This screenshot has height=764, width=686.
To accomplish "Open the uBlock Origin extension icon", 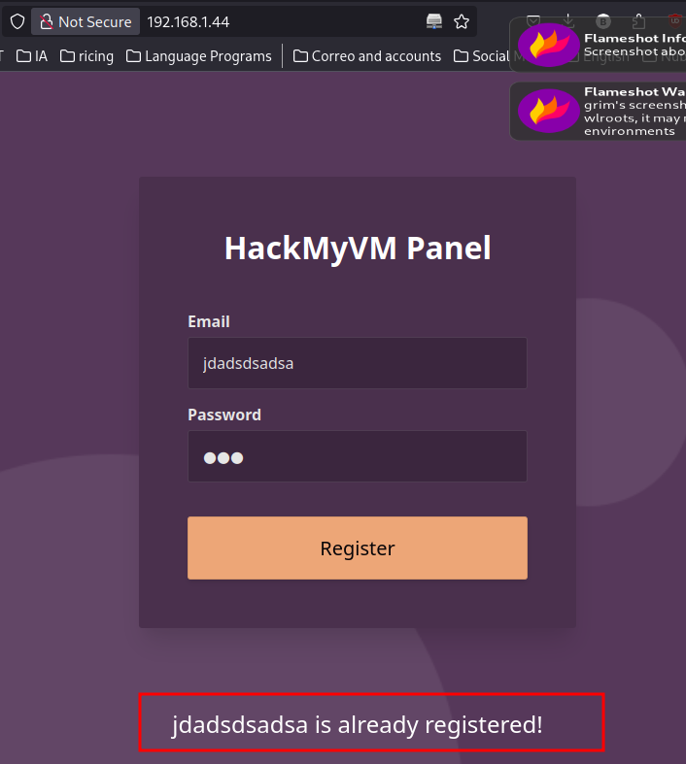I will click(674, 21).
